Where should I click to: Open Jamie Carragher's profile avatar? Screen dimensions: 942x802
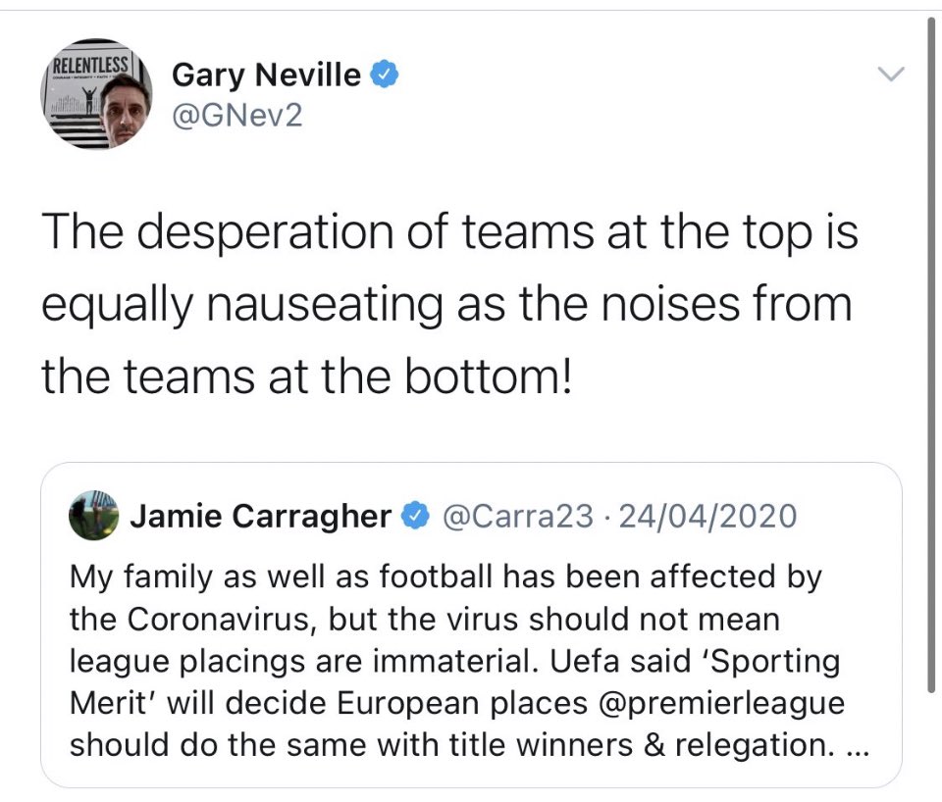[93, 516]
